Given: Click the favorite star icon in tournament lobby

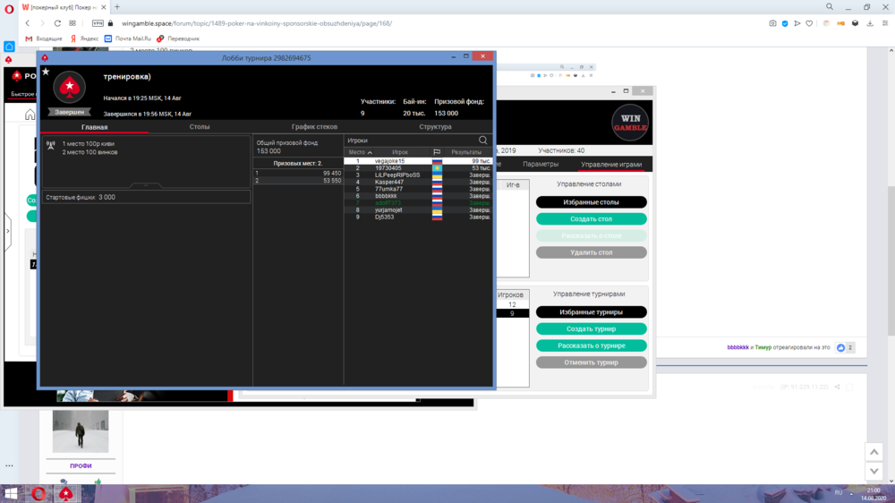Looking at the screenshot, I should tap(46, 72).
